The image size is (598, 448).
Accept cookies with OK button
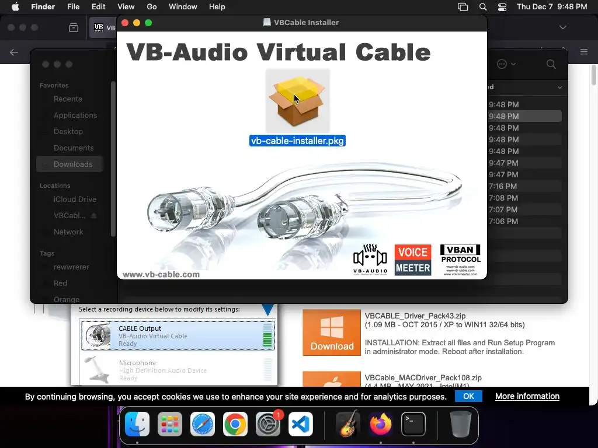pyautogui.click(x=468, y=396)
